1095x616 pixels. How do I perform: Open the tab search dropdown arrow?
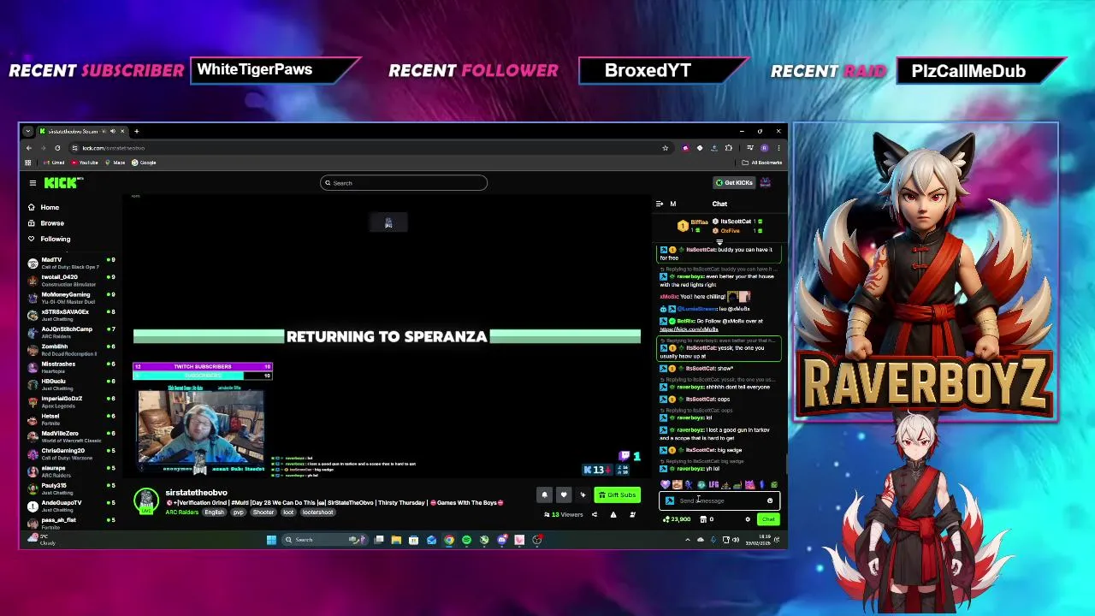[x=28, y=131]
